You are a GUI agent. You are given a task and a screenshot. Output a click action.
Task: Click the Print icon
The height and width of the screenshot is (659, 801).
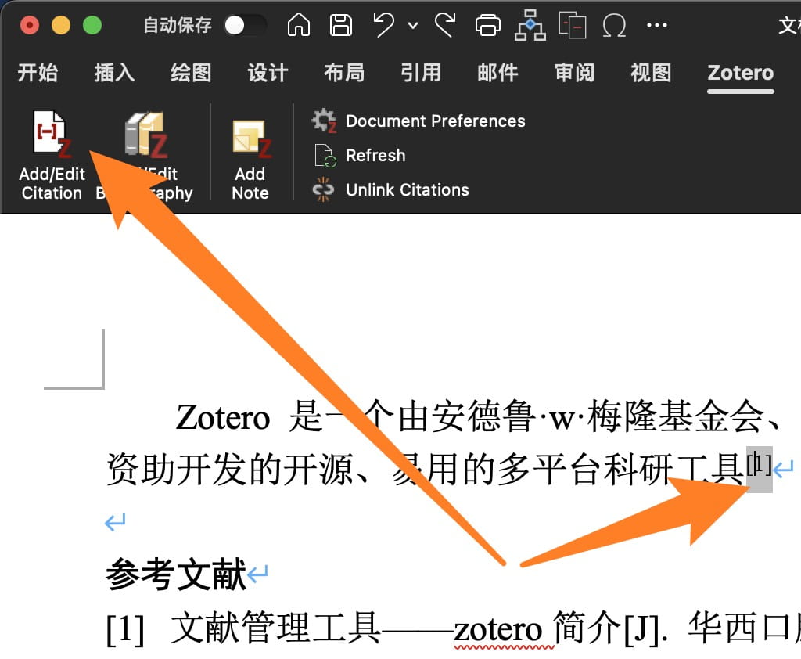pos(488,26)
